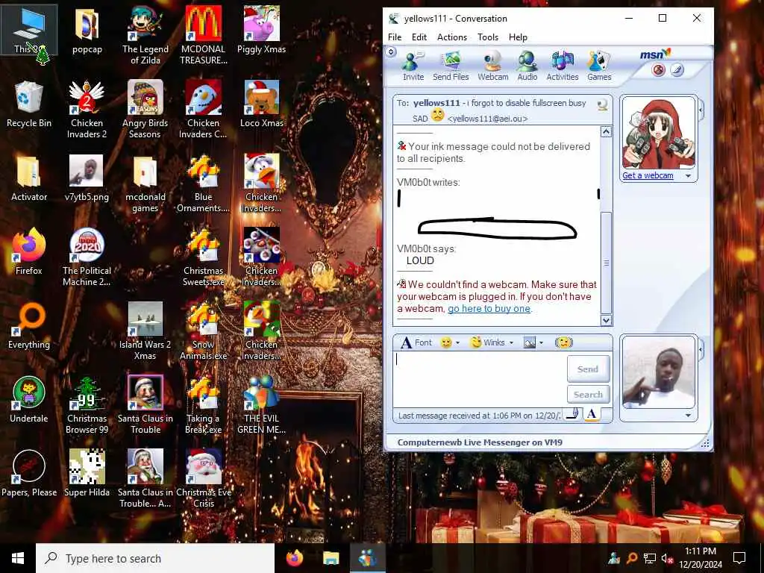764x573 pixels.
Task: Select the Papers, Please desktop icon
Action: click(x=29, y=473)
